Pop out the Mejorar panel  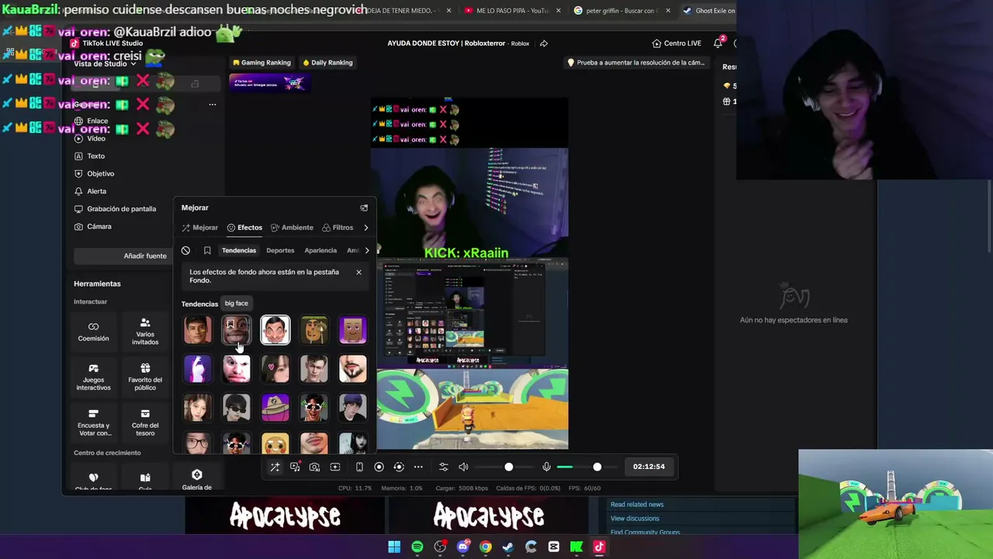tap(364, 208)
